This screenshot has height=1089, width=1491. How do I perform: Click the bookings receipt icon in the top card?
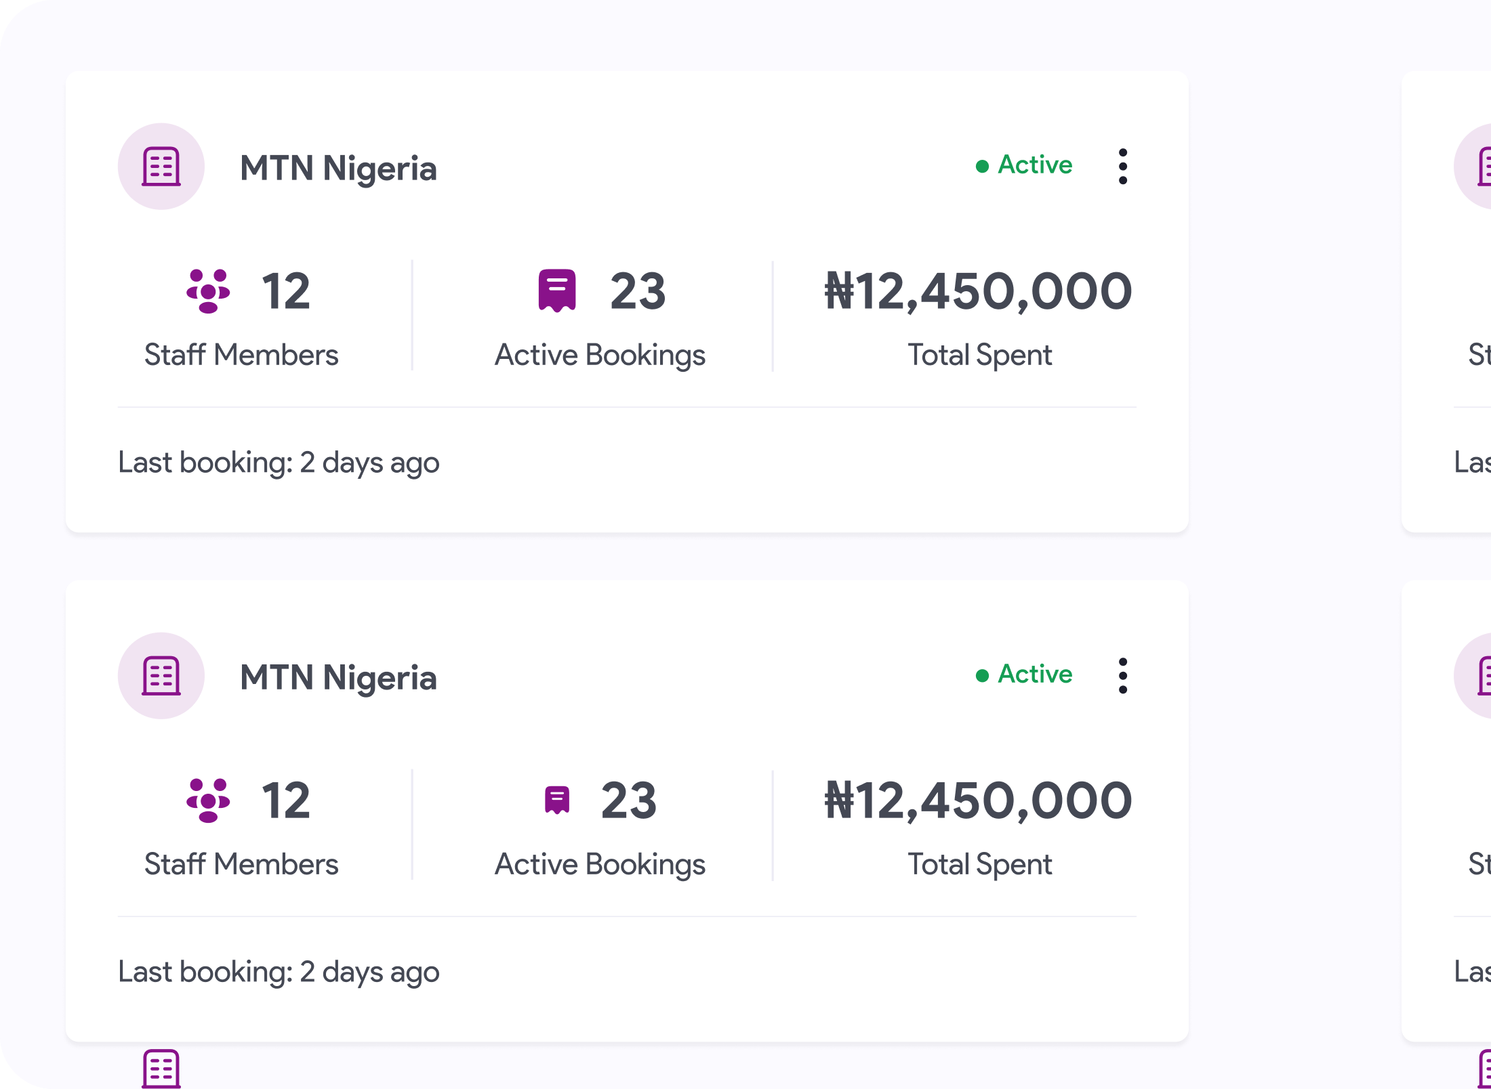[x=557, y=291]
